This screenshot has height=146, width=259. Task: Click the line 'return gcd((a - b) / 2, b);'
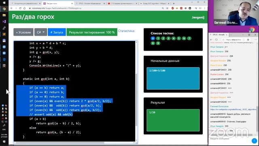(x=58, y=123)
